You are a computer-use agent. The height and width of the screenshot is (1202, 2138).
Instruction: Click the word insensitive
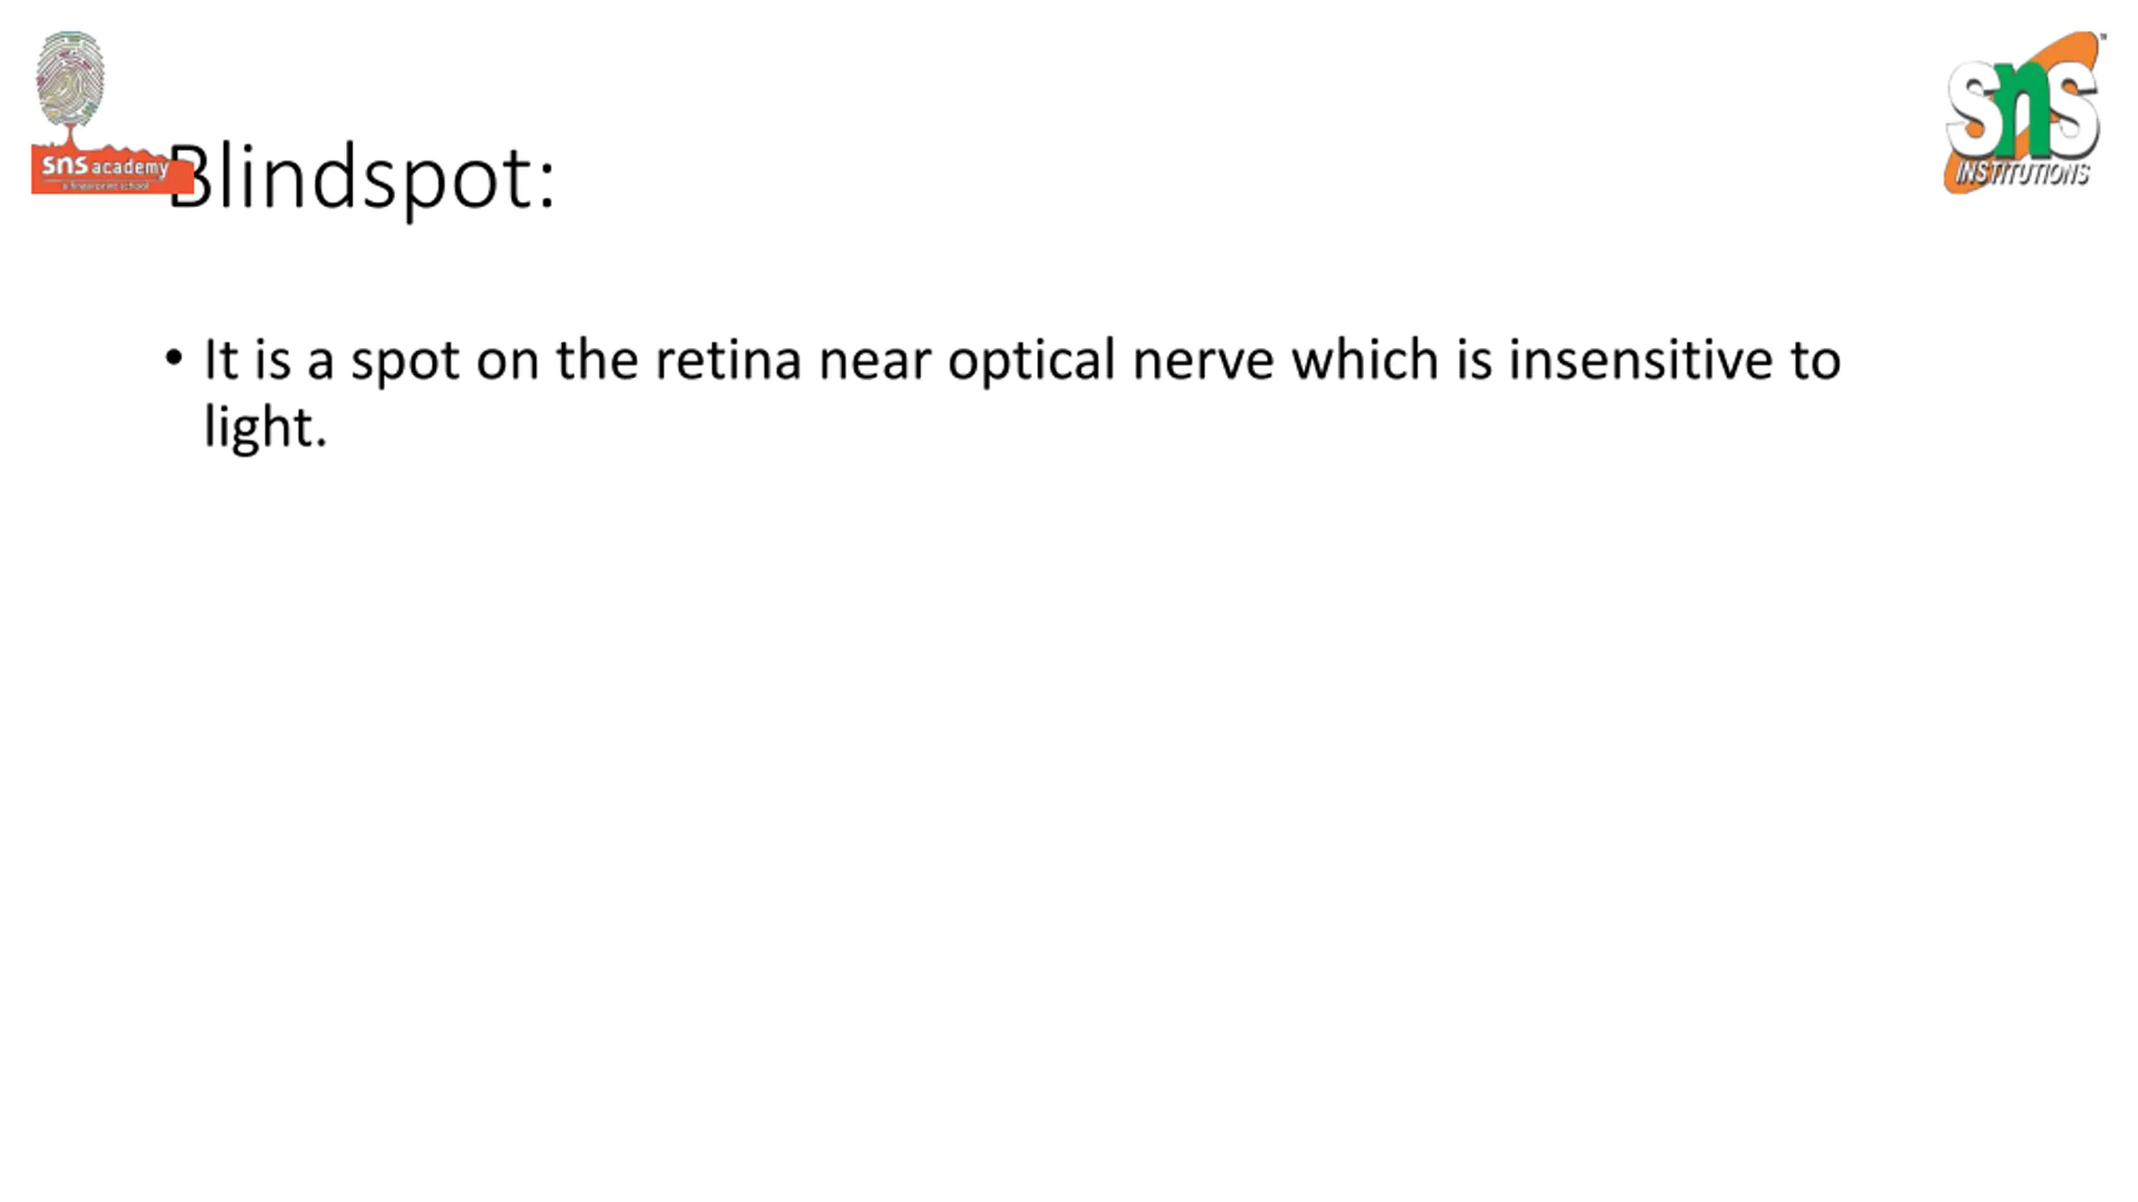tap(1640, 360)
